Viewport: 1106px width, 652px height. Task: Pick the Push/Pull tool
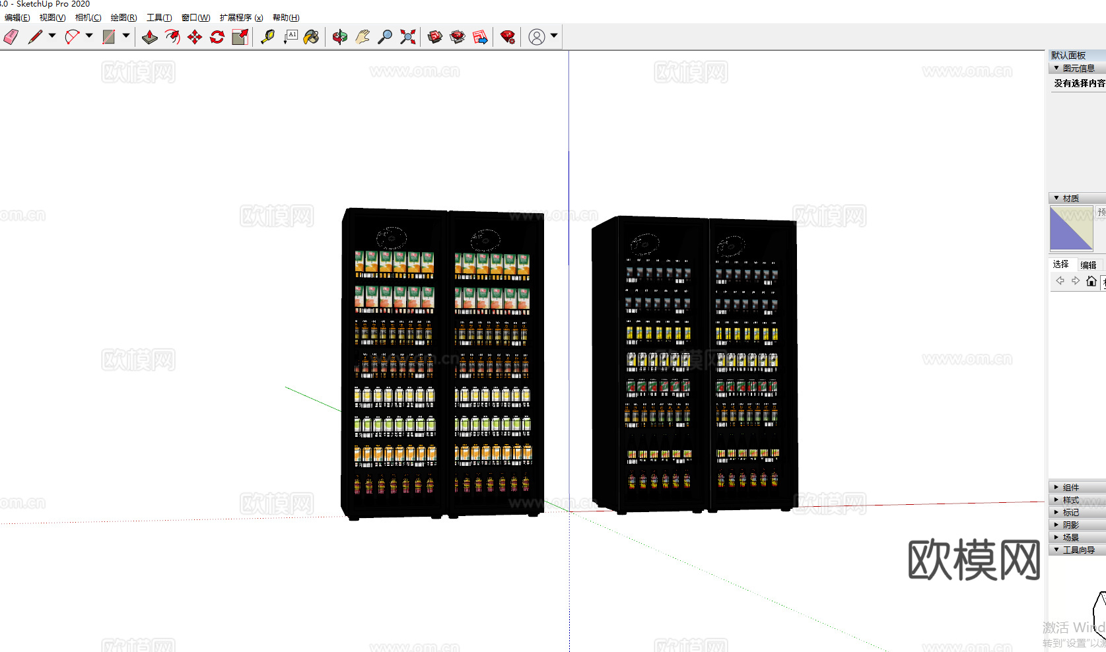pos(150,37)
